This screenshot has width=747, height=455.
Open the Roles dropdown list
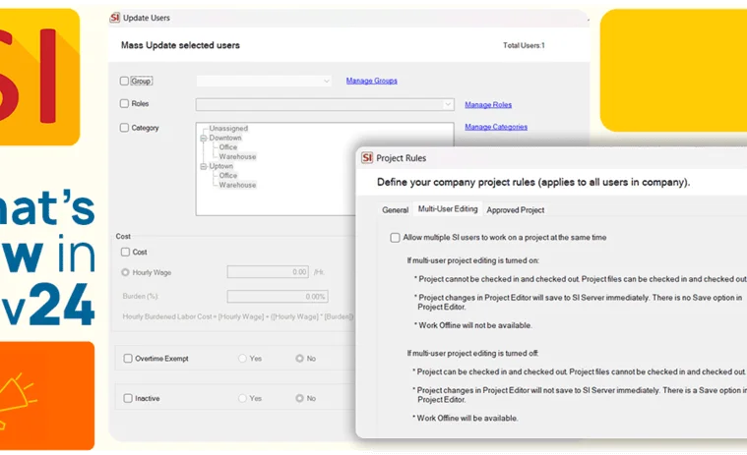325,104
